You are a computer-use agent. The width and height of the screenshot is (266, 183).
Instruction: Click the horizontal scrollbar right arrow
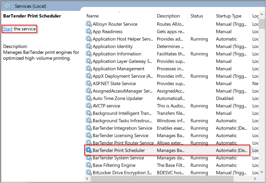(x=255, y=178)
